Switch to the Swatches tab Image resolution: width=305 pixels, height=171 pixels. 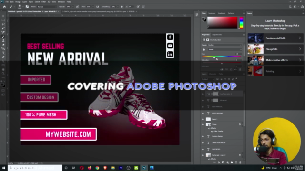pos(212,13)
